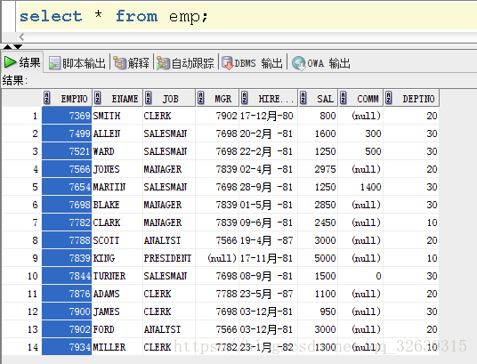Expand editor pane using down splitter arrow

[x=18, y=46]
